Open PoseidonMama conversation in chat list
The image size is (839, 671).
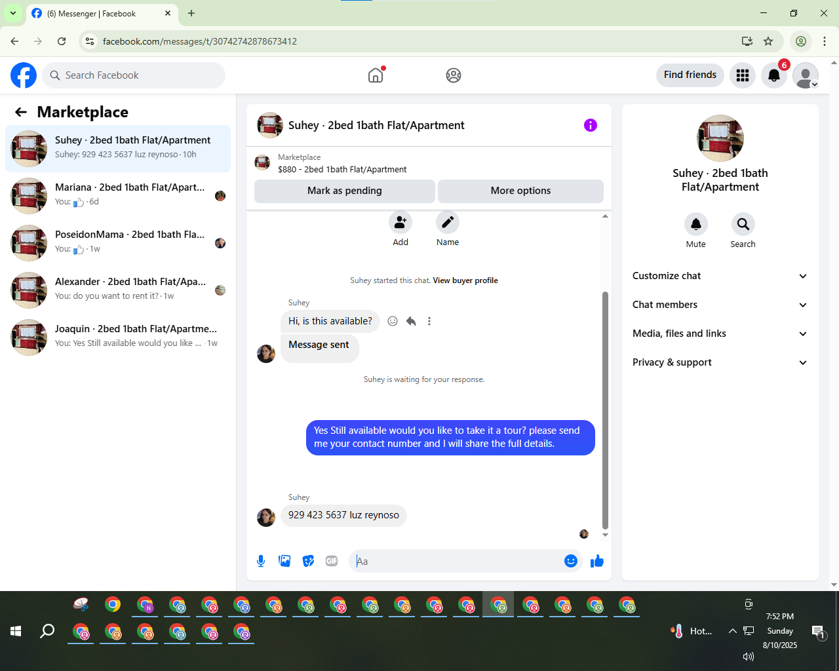[118, 243]
